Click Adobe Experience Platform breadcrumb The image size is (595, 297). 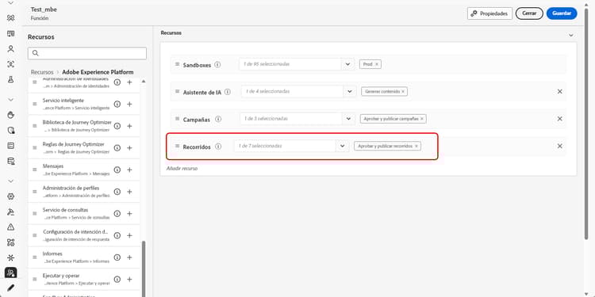[x=98, y=72]
